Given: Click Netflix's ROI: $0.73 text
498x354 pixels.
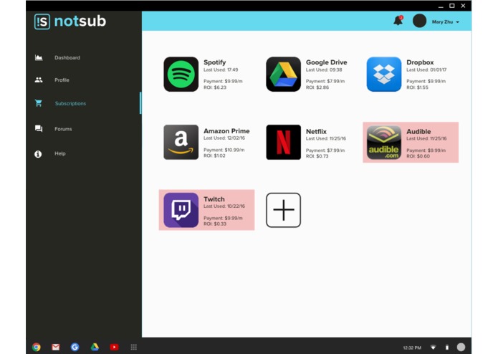Looking at the screenshot, I should (317, 156).
